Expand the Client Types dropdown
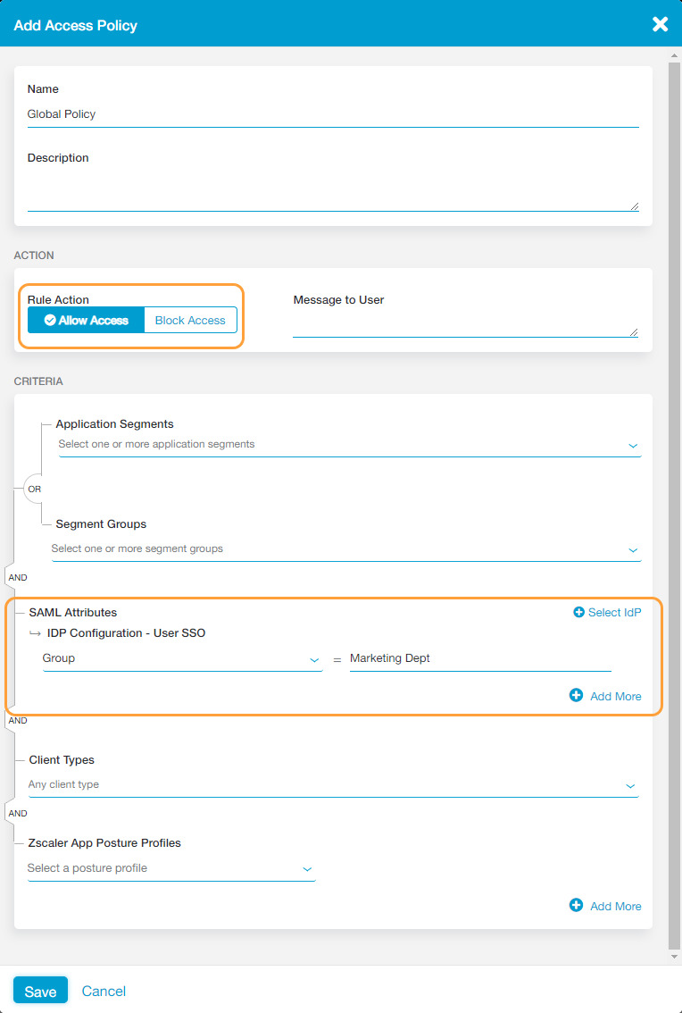Screen dimensions: 682x1013 (333, 785)
